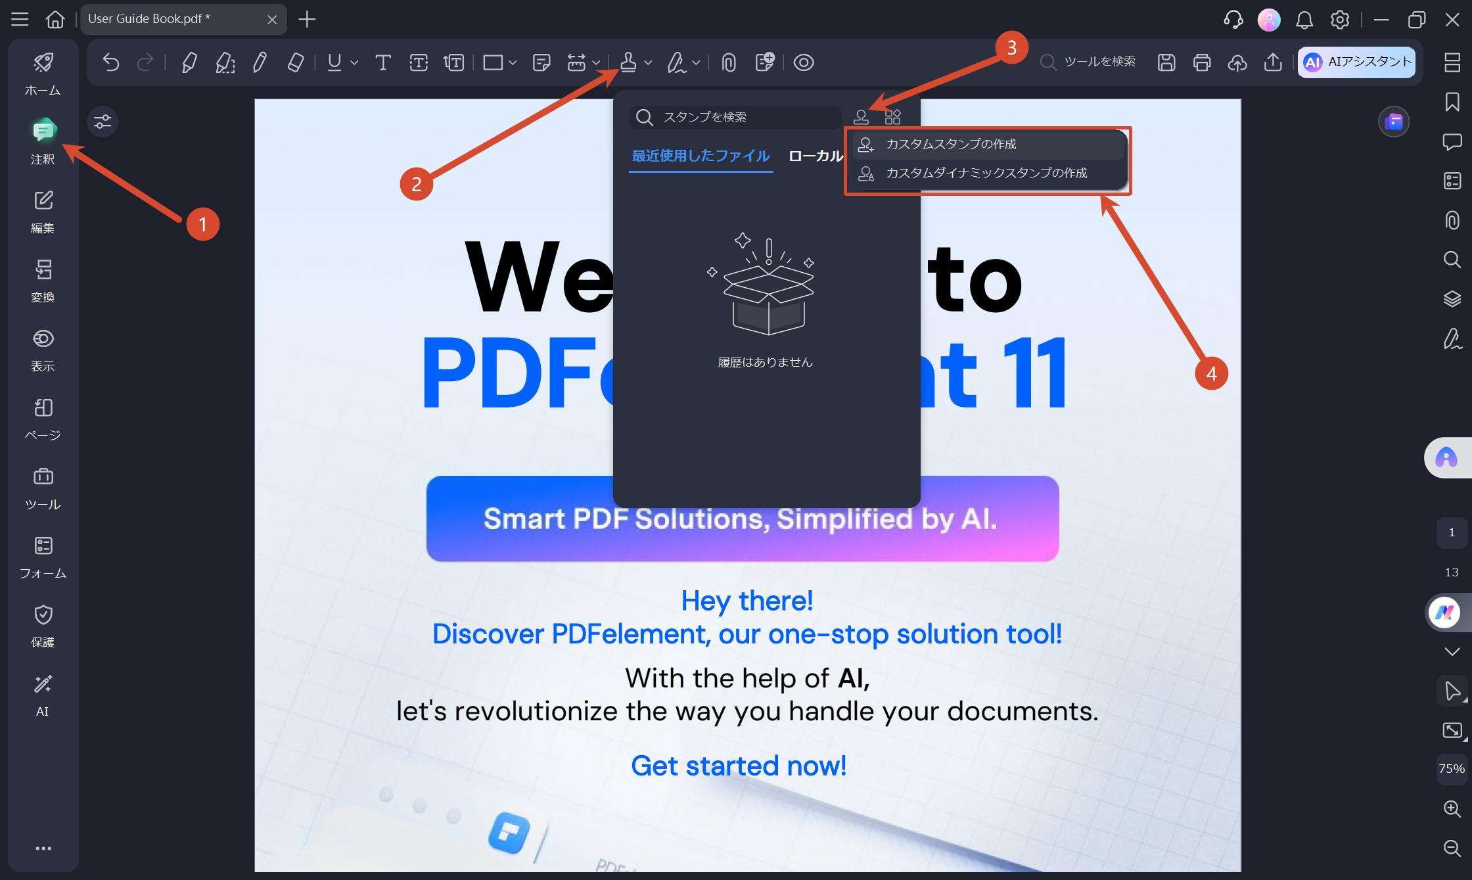Go to the Home start page icon
Image resolution: width=1472 pixels, height=880 pixels.
(55, 19)
